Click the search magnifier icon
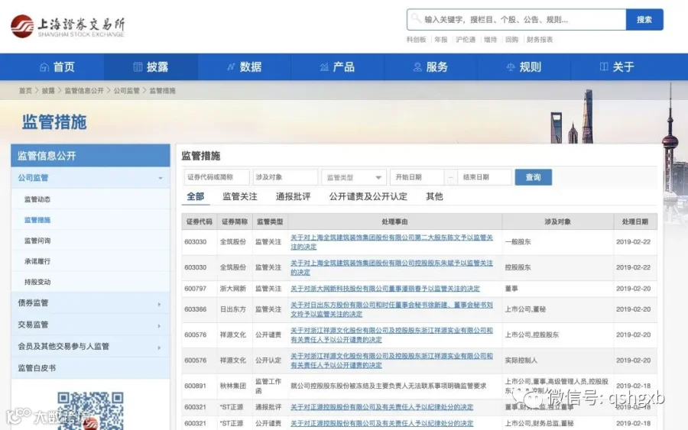Viewport: 688px width, 430px height. pos(416,19)
